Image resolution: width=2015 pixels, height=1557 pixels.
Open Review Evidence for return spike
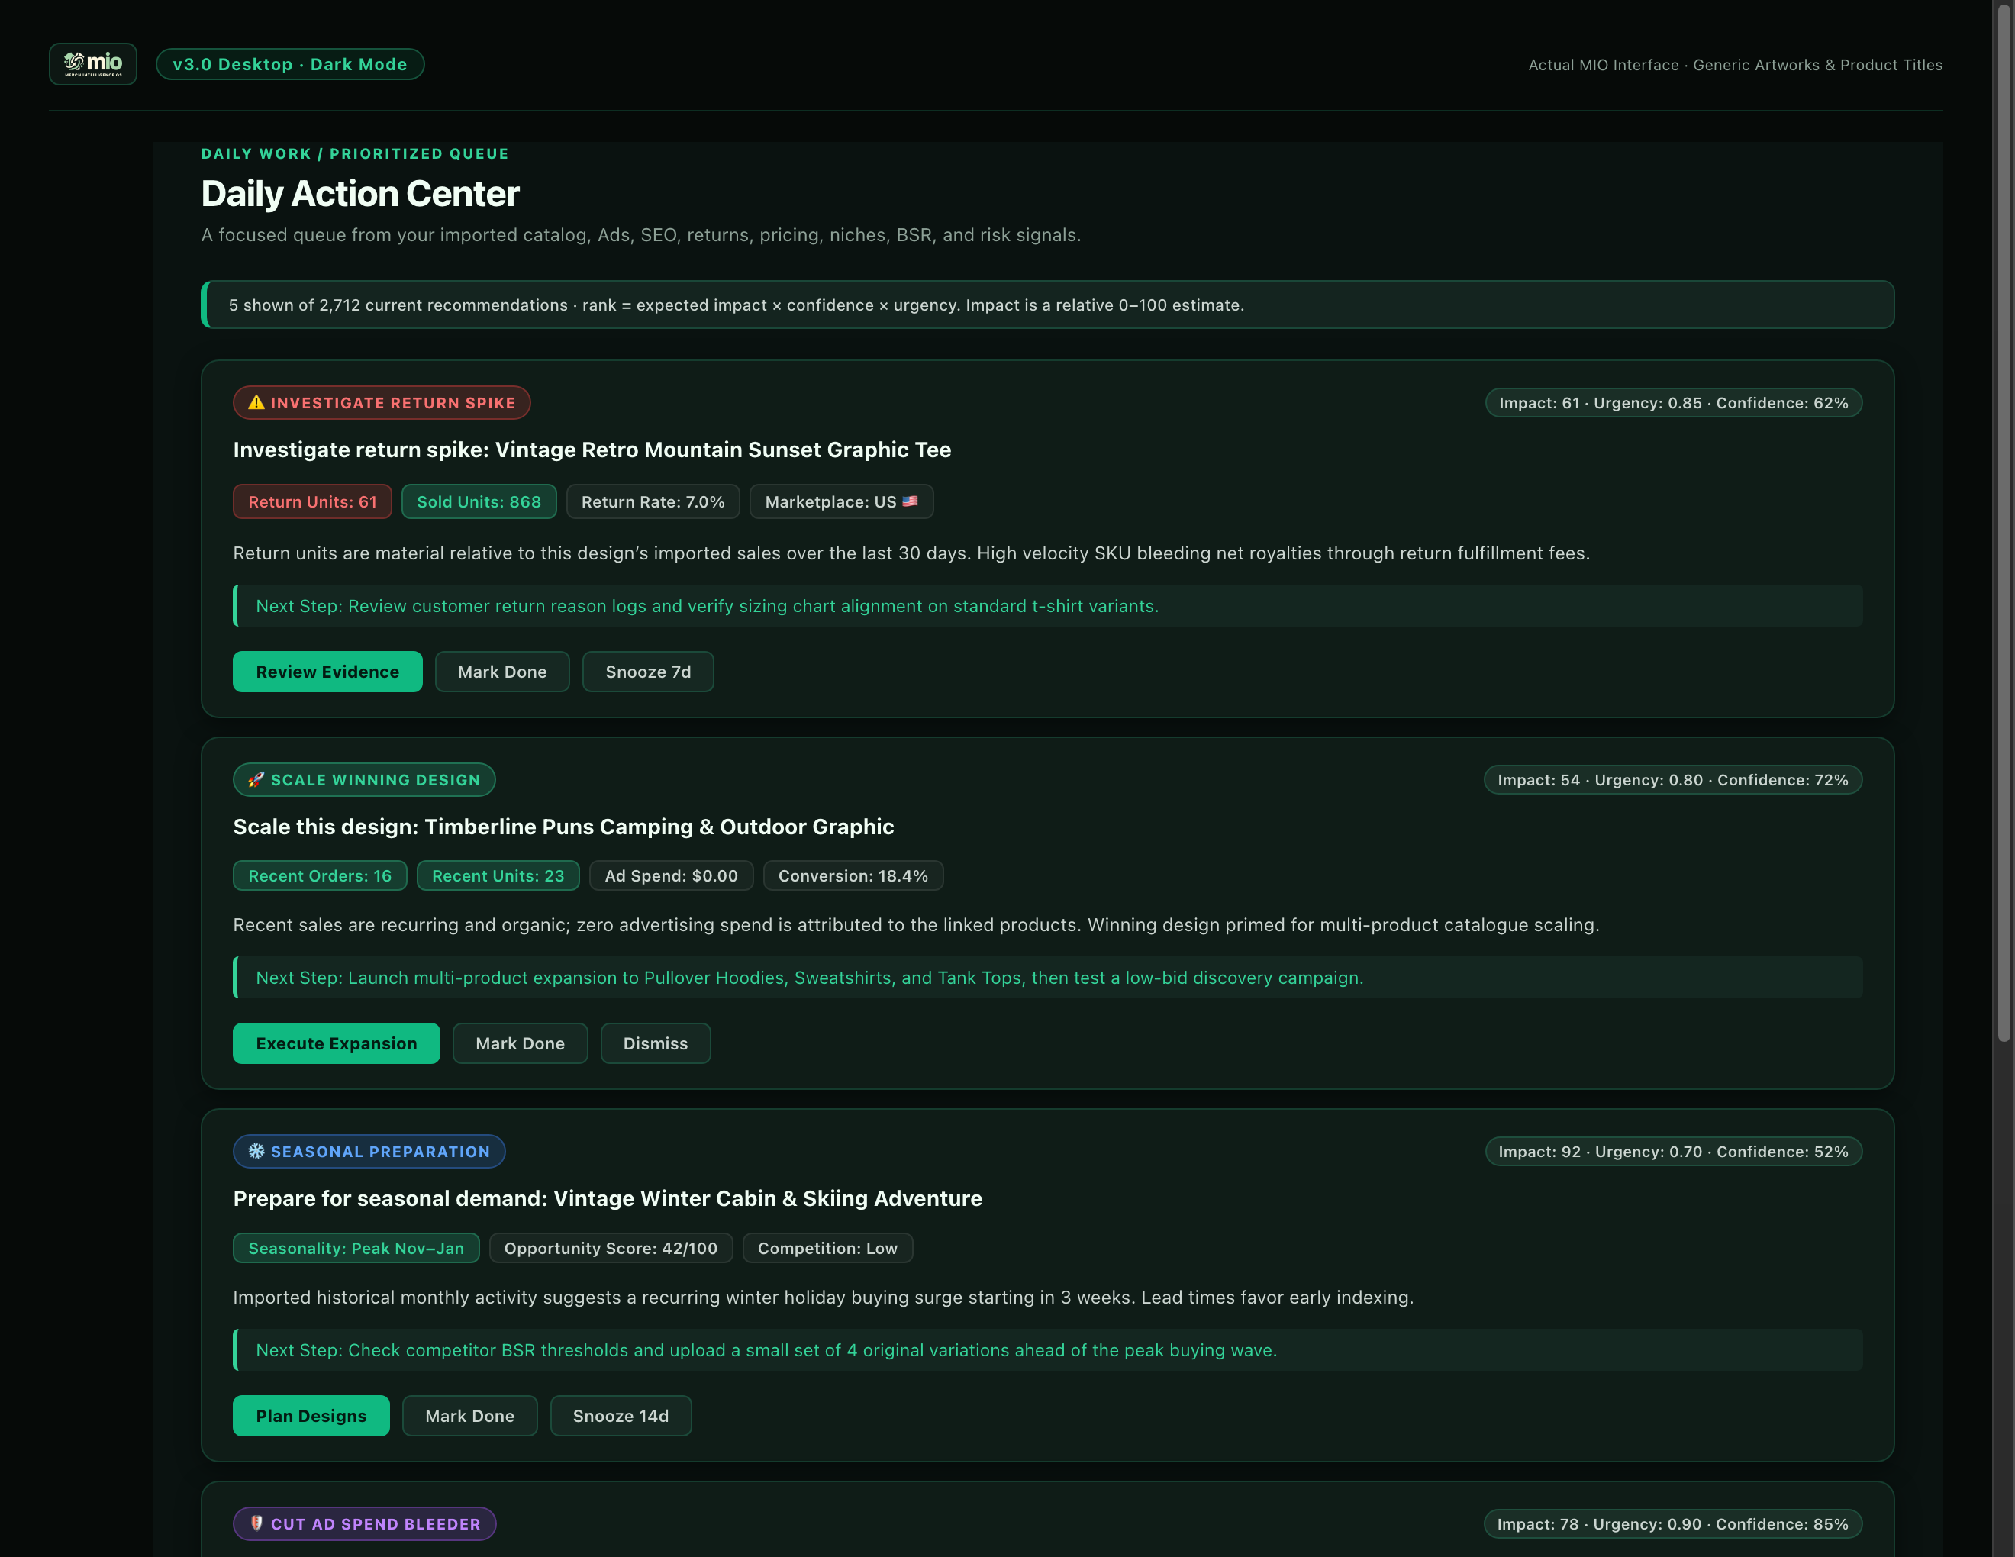click(x=327, y=672)
